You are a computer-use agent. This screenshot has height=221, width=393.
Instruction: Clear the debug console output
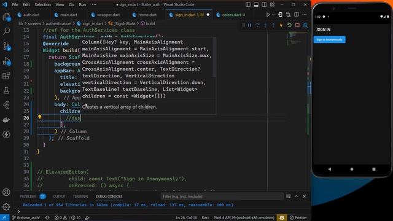click(288, 196)
